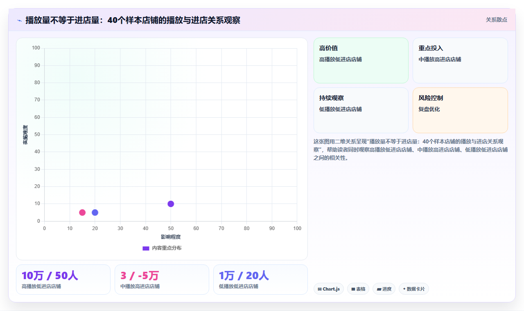
Task: Click the blue scatter point at 20
Action: 95,213
